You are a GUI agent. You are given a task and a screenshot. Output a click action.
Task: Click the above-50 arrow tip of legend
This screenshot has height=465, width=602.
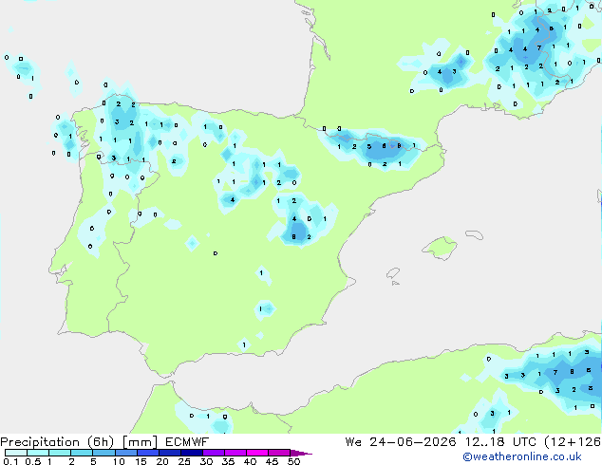click(301, 453)
